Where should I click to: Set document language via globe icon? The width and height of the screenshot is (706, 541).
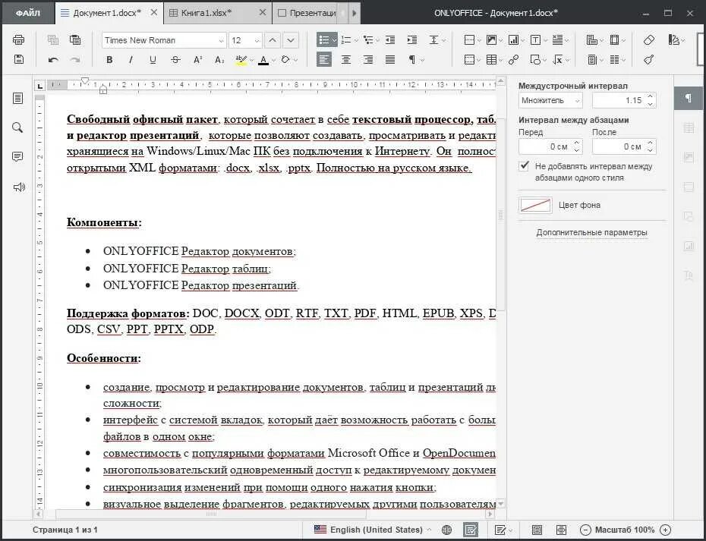[x=446, y=530]
